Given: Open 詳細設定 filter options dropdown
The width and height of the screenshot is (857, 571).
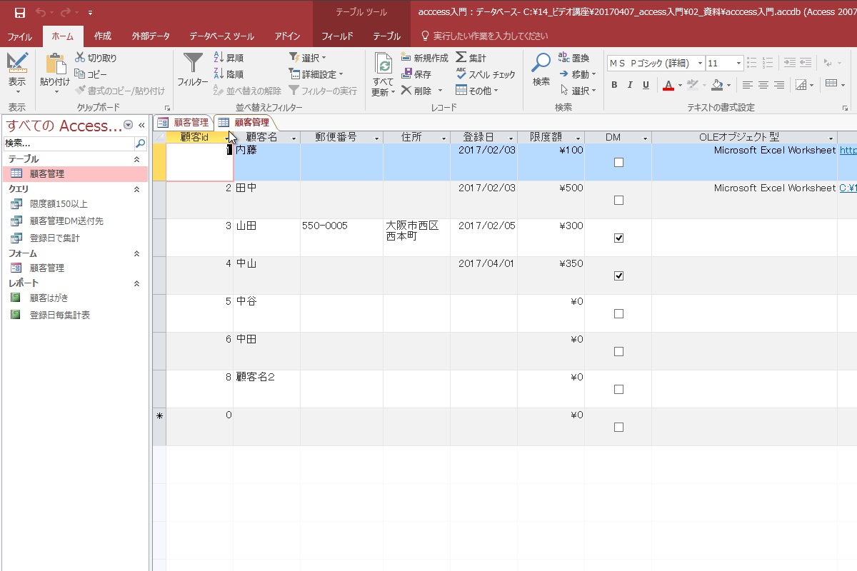Looking at the screenshot, I should point(316,74).
